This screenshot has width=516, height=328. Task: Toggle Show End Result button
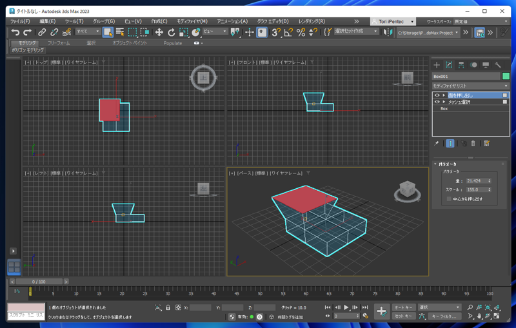click(x=450, y=143)
